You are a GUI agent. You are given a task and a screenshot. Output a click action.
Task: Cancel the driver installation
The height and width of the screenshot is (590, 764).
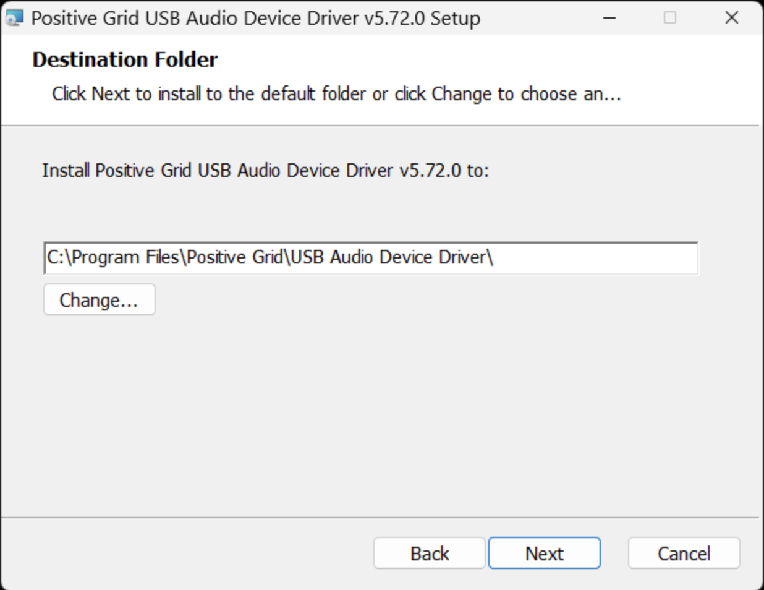pyautogui.click(x=684, y=553)
